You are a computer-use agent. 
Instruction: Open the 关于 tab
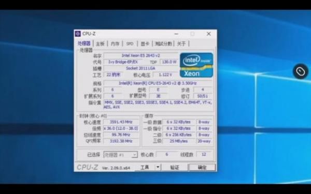pos(181,44)
